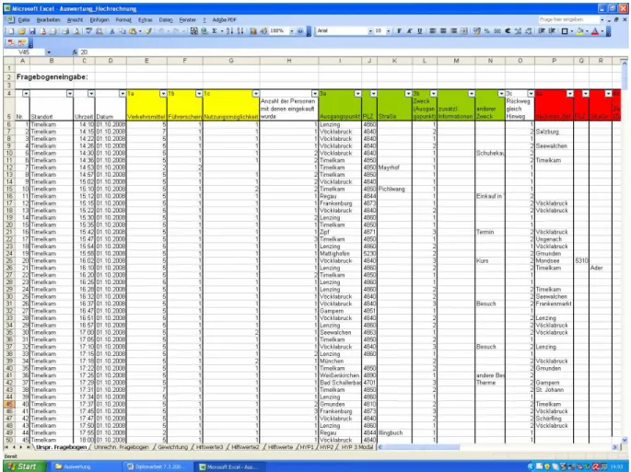
Task: Apply the red font color A
Action: click(x=595, y=31)
